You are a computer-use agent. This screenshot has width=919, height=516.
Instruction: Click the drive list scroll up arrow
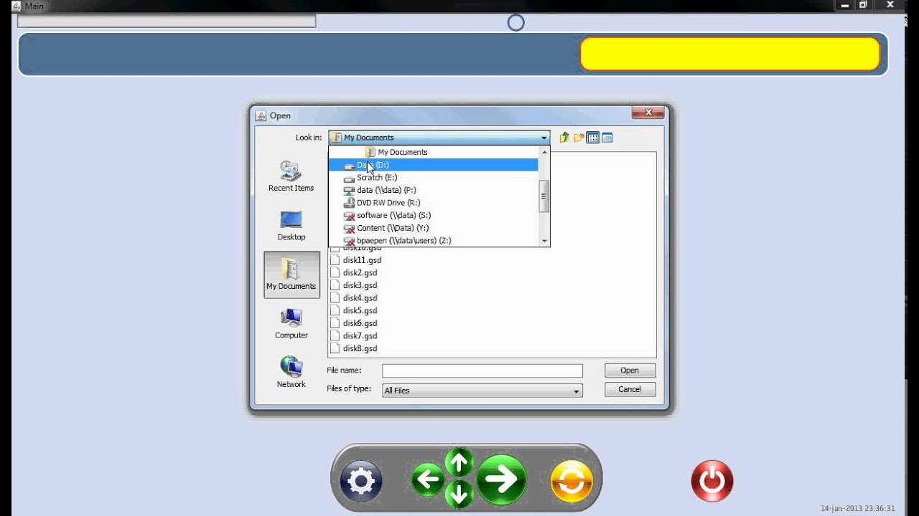(x=544, y=152)
